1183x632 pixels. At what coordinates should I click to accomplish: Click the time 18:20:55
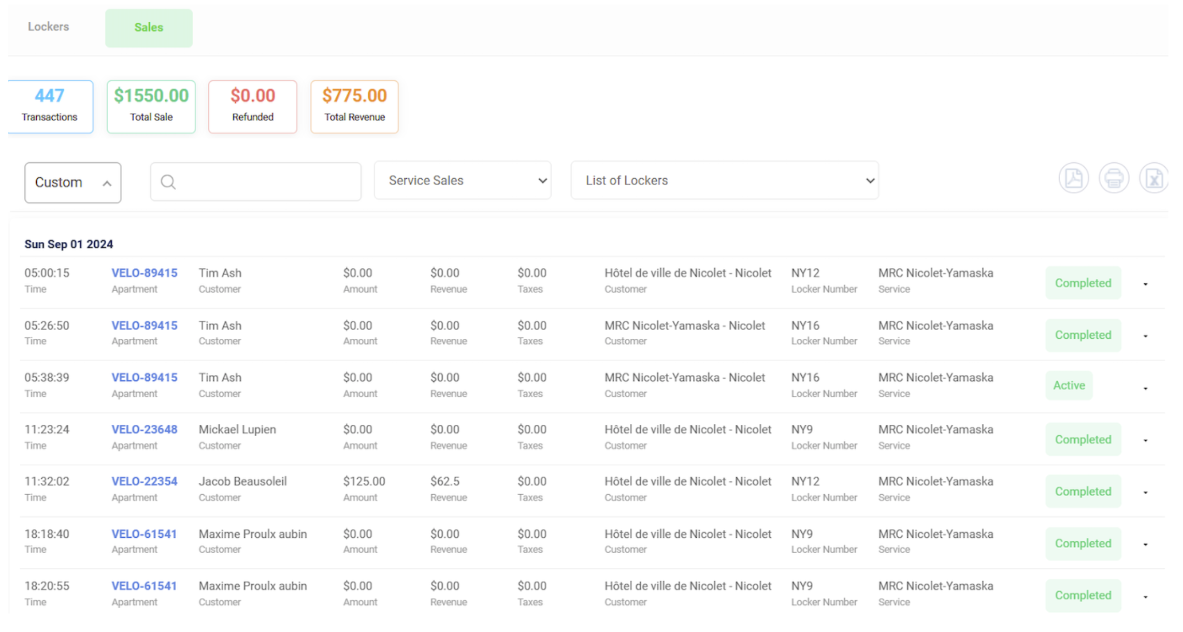click(x=47, y=586)
